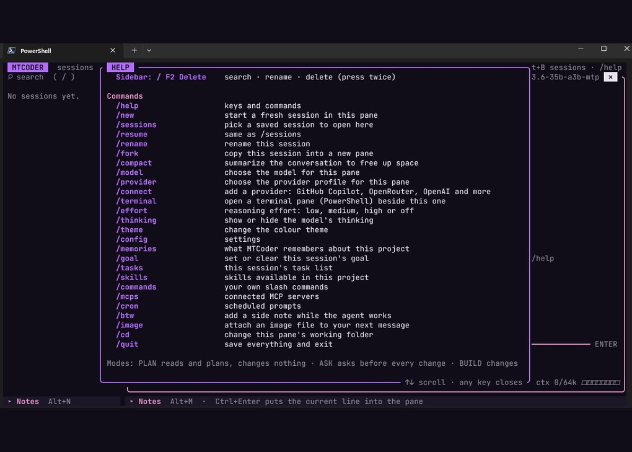Screen dimensions: 632x452
Task: Click the /quit command
Action: (x=128, y=344)
